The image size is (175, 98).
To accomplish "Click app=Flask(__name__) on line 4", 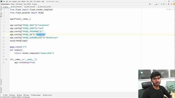I will (x=21, y=19).
